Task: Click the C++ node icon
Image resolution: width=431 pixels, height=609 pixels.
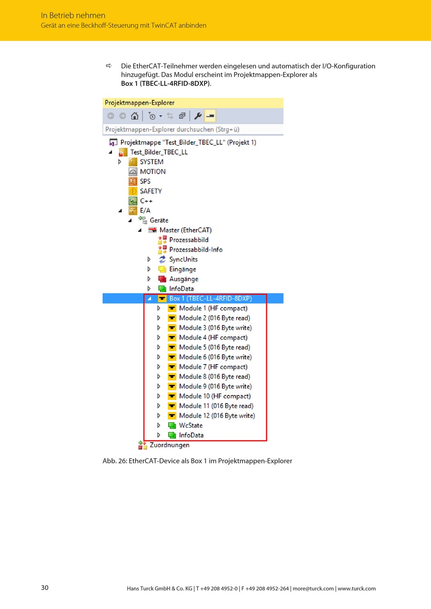Action: 133,201
